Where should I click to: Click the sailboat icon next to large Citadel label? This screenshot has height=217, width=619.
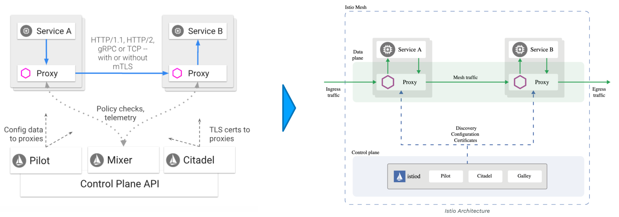click(173, 160)
